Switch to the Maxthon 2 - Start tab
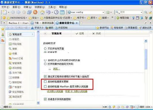Image resolution: width=153 pixels, height=110 pixels. click(18, 23)
